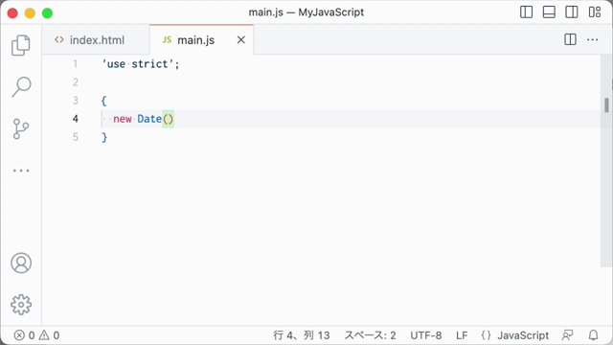613x345 pixels.
Task: Open the Customize Layout menu
Action: (x=595, y=12)
